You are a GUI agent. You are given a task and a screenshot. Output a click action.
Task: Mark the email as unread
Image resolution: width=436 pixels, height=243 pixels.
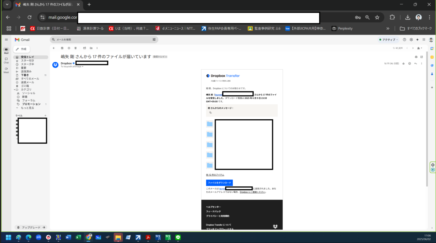tap(85, 48)
